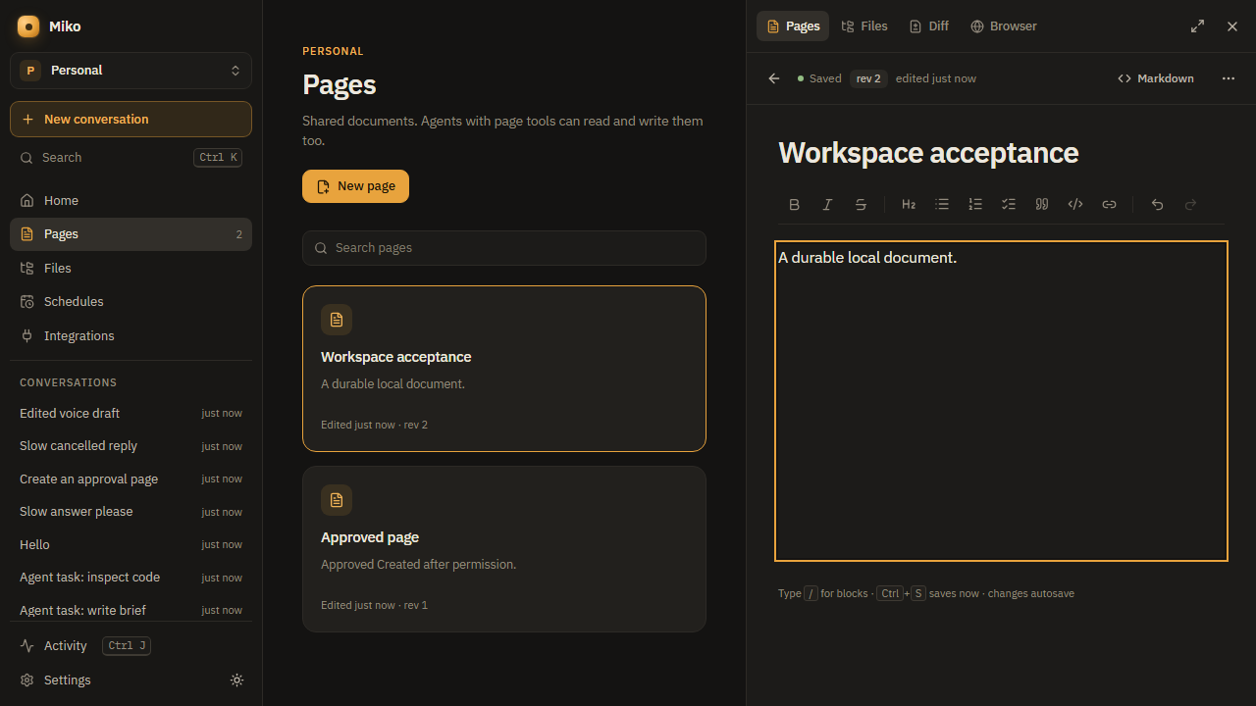
Task: Expand the side panel to fullscreen
Action: click(1197, 26)
